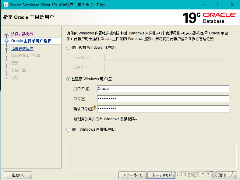The width and height of the screenshot is (240, 180).
Task: Go back with 上一步(B) button
Action: (x=132, y=175)
